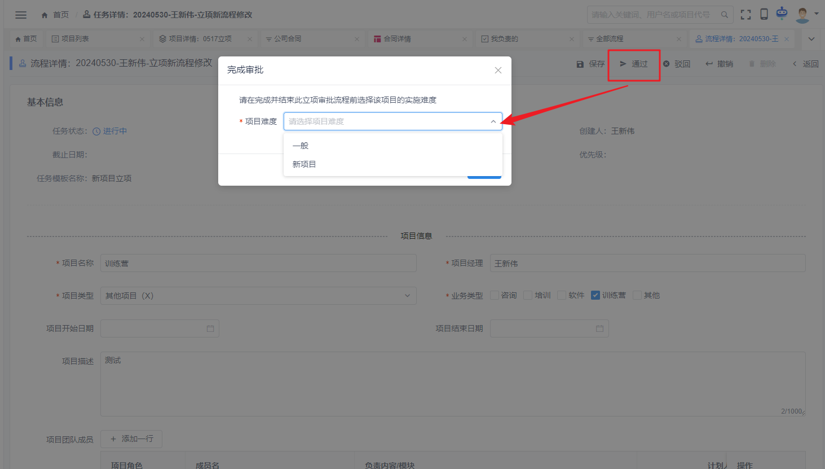The width and height of the screenshot is (825, 469).
Task: Click calendar icon in 项目结束日期 field
Action: [599, 328]
